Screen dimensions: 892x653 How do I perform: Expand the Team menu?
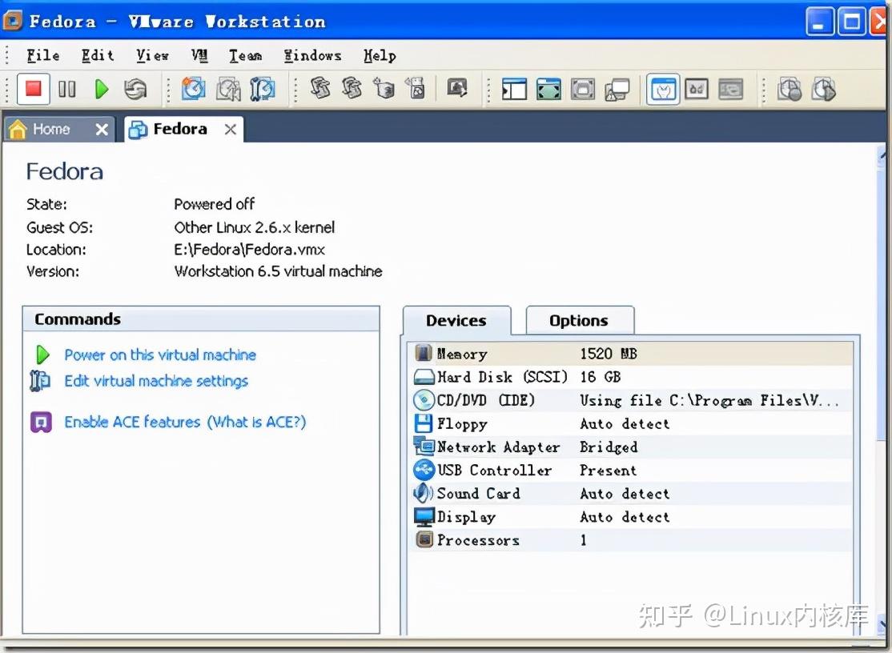245,55
